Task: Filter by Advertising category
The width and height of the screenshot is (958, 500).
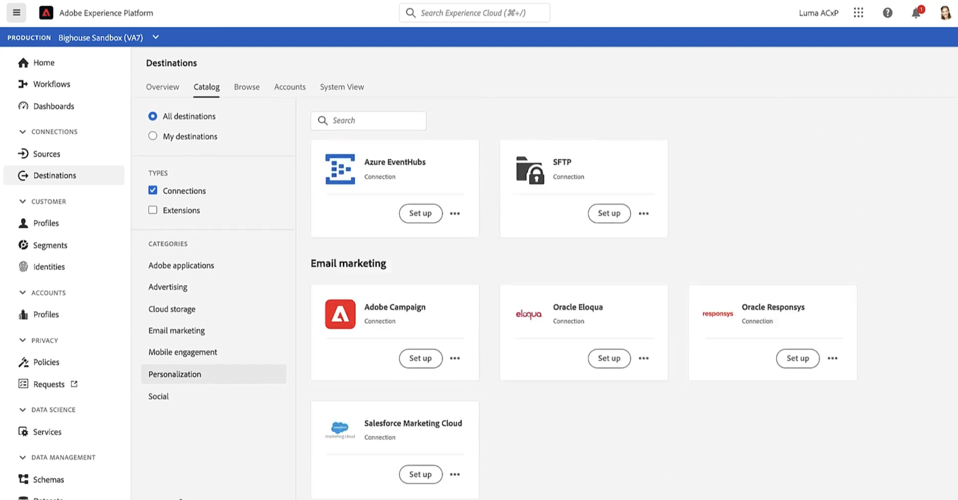Action: 168,287
